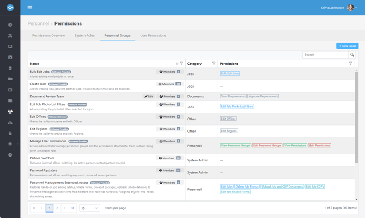Open the organization hierarchy sidebar icon
The height and width of the screenshot is (218, 365).
[10, 122]
